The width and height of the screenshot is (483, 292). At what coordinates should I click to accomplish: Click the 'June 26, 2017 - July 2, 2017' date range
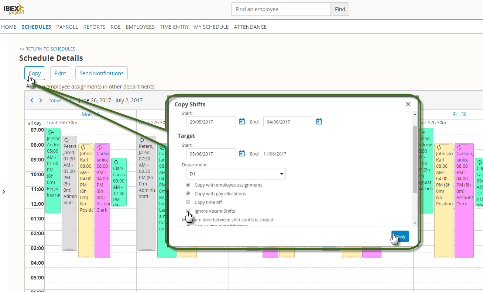point(111,100)
